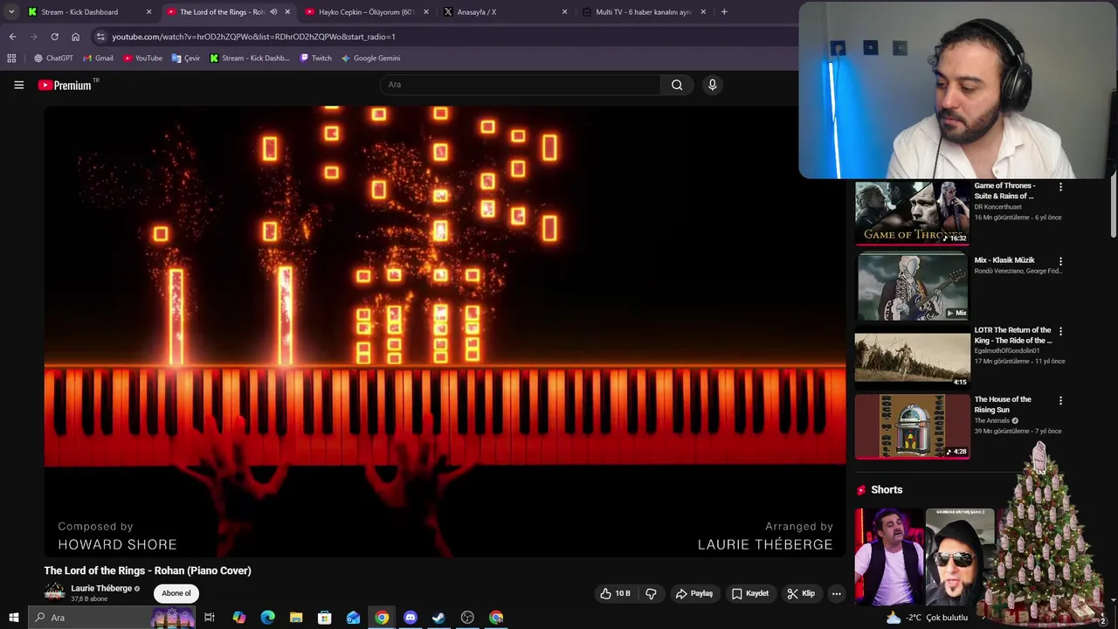This screenshot has height=629, width=1118.
Task: Close the Hayko Cepkin tab
Action: pyautogui.click(x=425, y=12)
